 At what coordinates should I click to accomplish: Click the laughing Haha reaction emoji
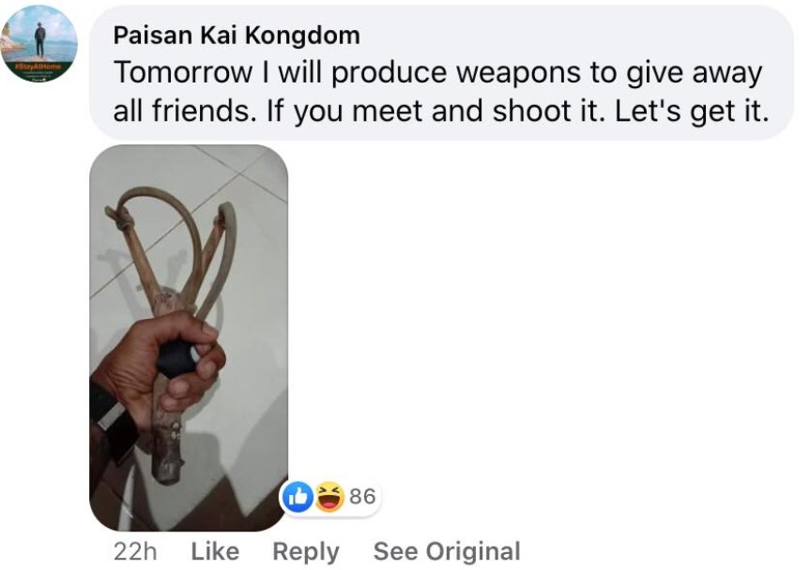(x=329, y=497)
